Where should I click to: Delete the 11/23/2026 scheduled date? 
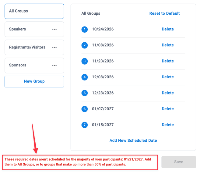pyautogui.click(x=168, y=61)
